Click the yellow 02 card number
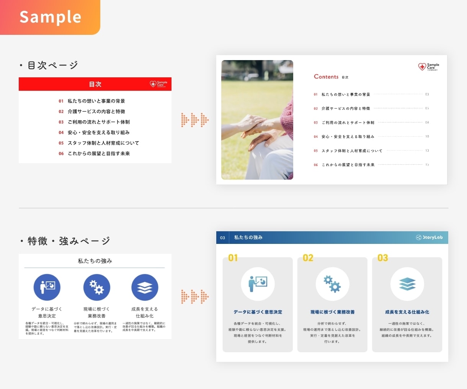This screenshot has width=467, height=389. pos(308,258)
